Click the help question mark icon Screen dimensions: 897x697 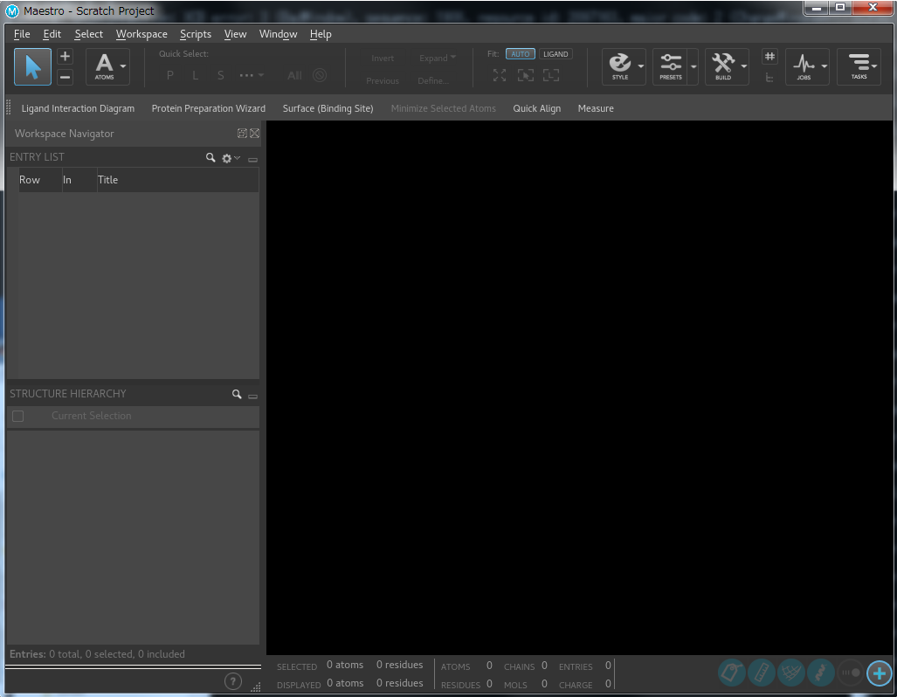coord(233,681)
